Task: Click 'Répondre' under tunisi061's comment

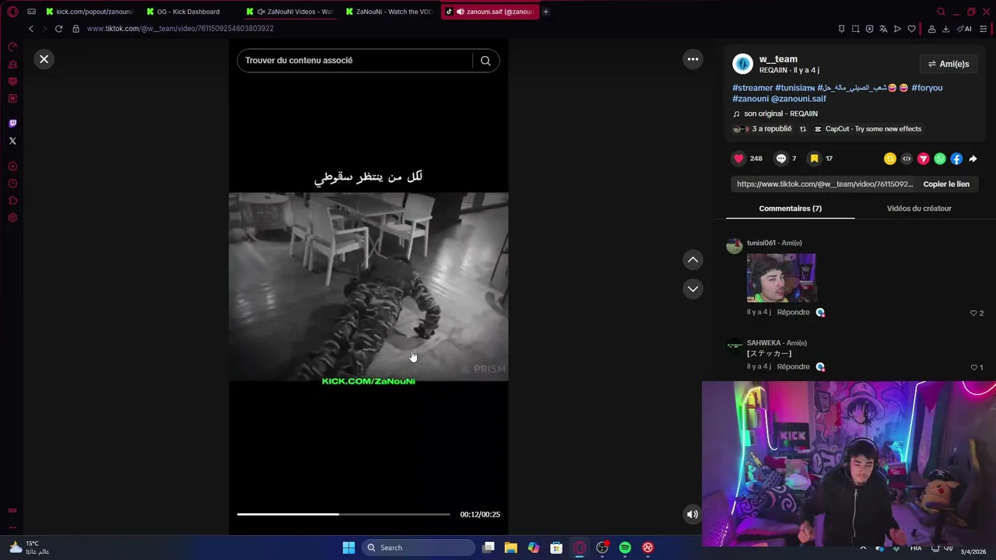Action: click(x=793, y=312)
